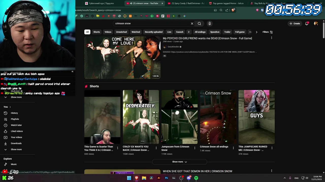The height and width of the screenshot is (182, 325).
Task: Expand sidebar 'Show more' below Downloads
Action: [x=16, y=149]
